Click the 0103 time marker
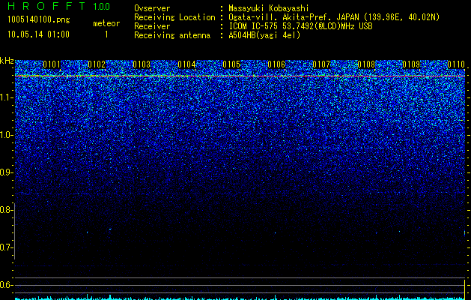Image resolution: width=471 pixels, height=300 pixels. pyautogui.click(x=142, y=64)
